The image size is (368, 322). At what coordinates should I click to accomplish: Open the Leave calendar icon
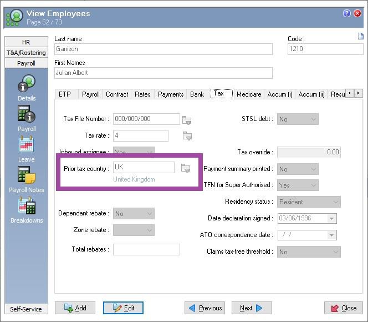(26, 146)
